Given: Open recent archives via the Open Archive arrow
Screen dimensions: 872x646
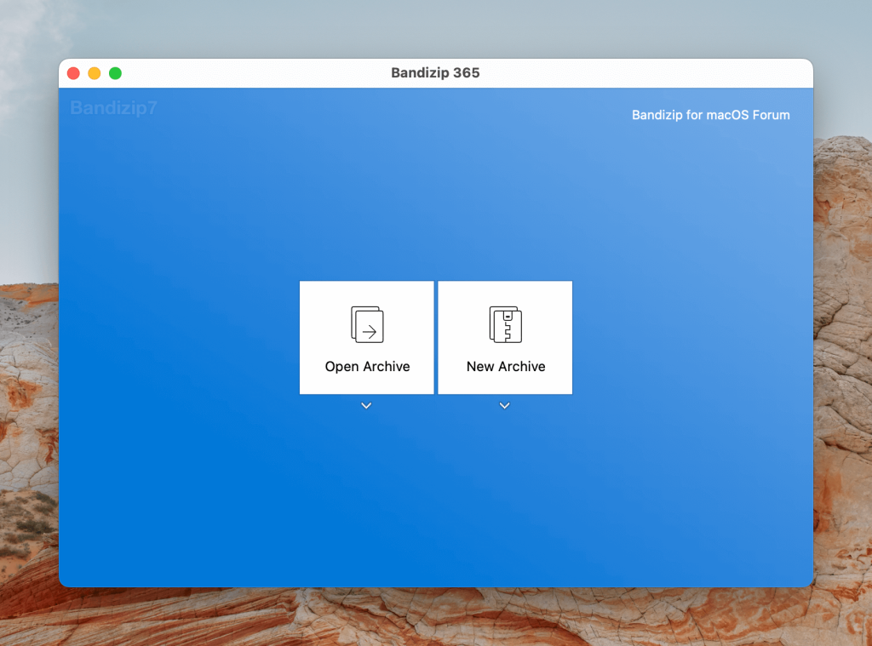Looking at the screenshot, I should (x=366, y=406).
